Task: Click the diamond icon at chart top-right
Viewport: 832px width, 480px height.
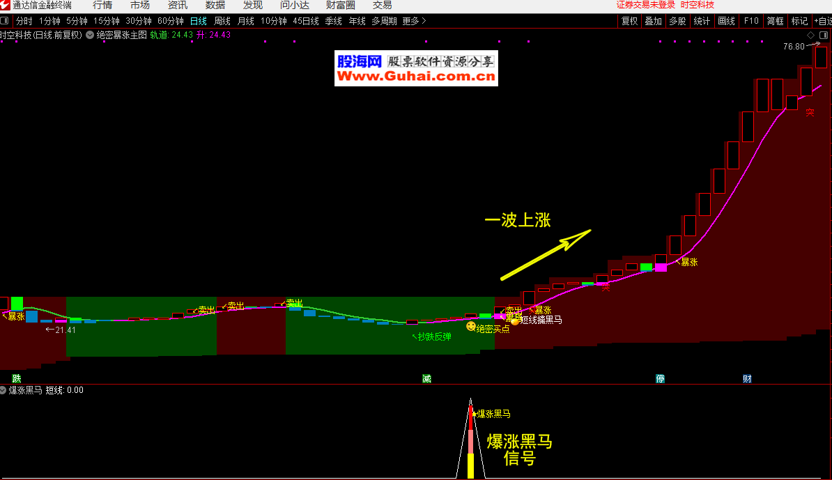Action: pos(811,35)
